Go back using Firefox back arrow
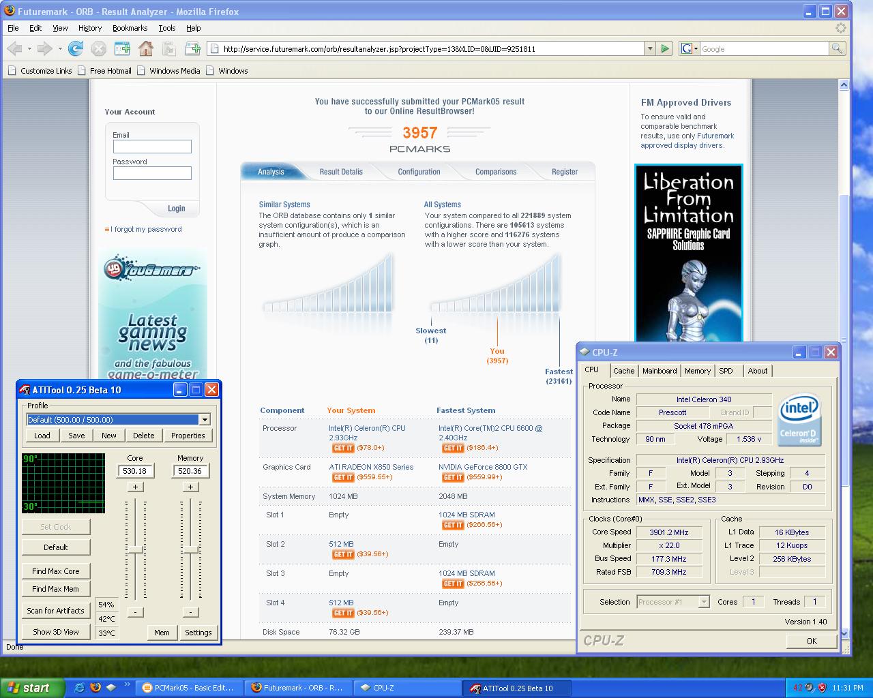 14,48
